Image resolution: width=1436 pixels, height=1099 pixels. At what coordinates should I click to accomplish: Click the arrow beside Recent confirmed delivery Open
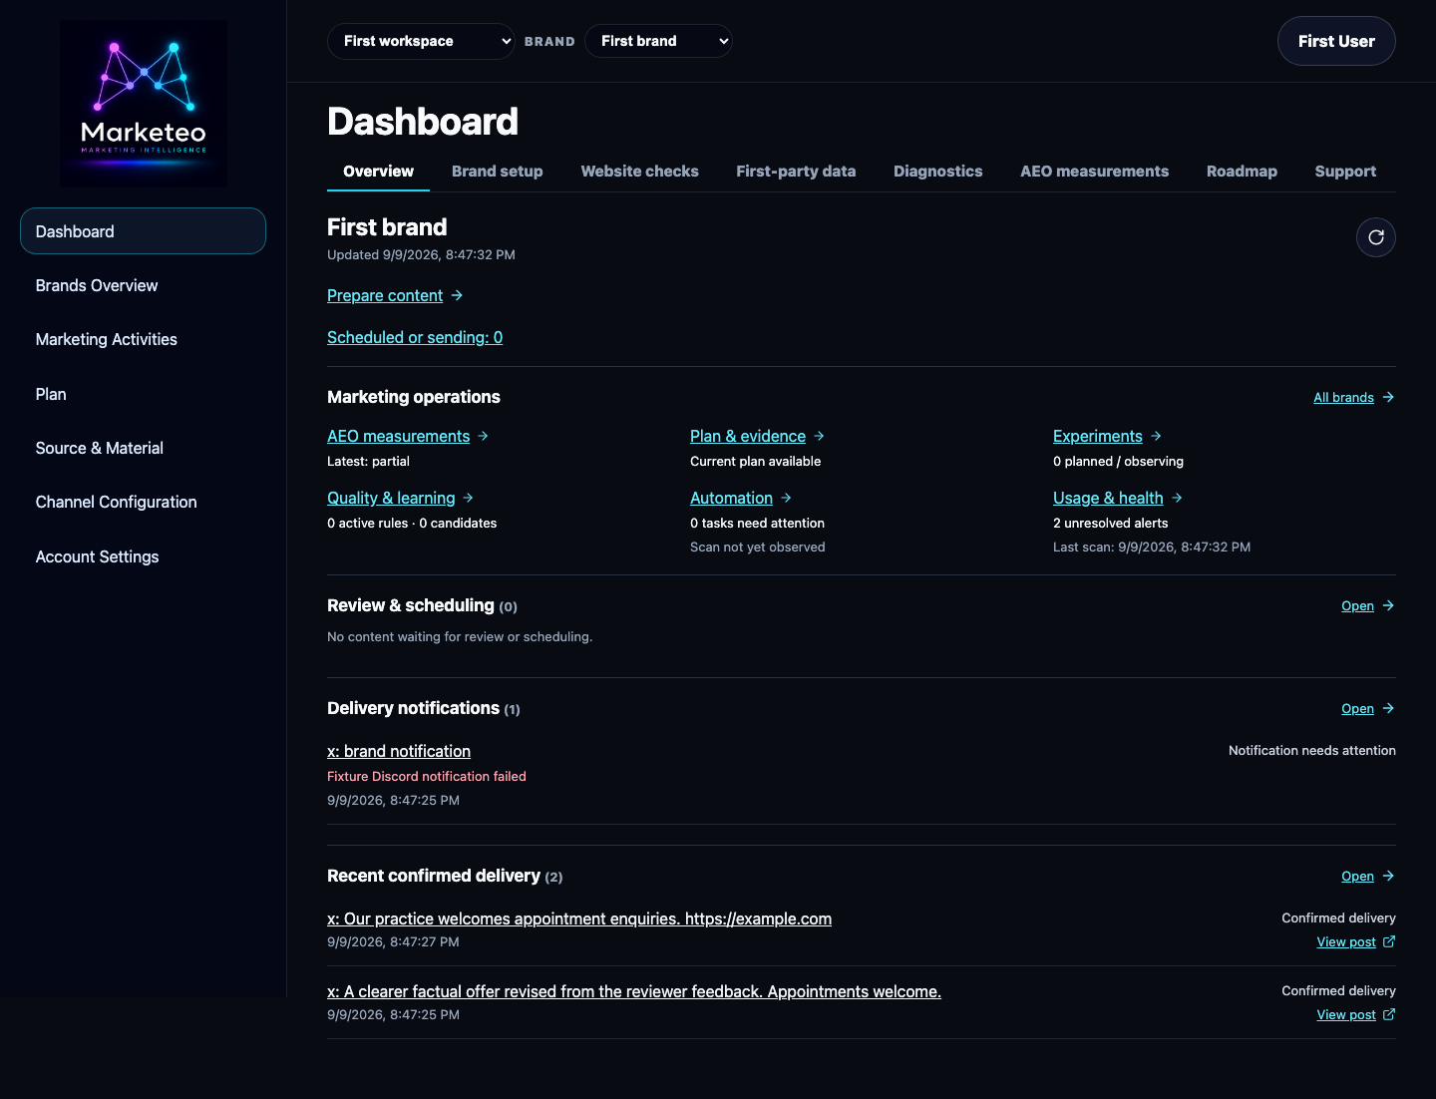[x=1388, y=876]
